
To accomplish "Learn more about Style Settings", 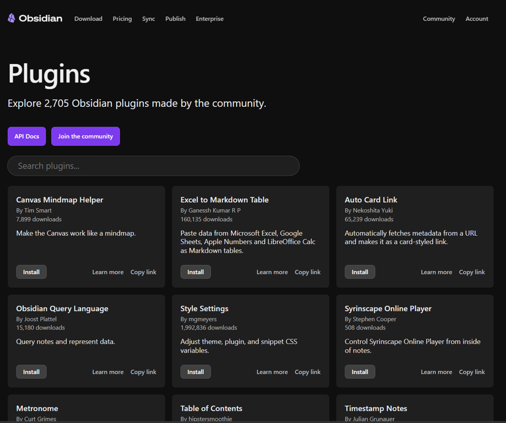I will pos(272,372).
